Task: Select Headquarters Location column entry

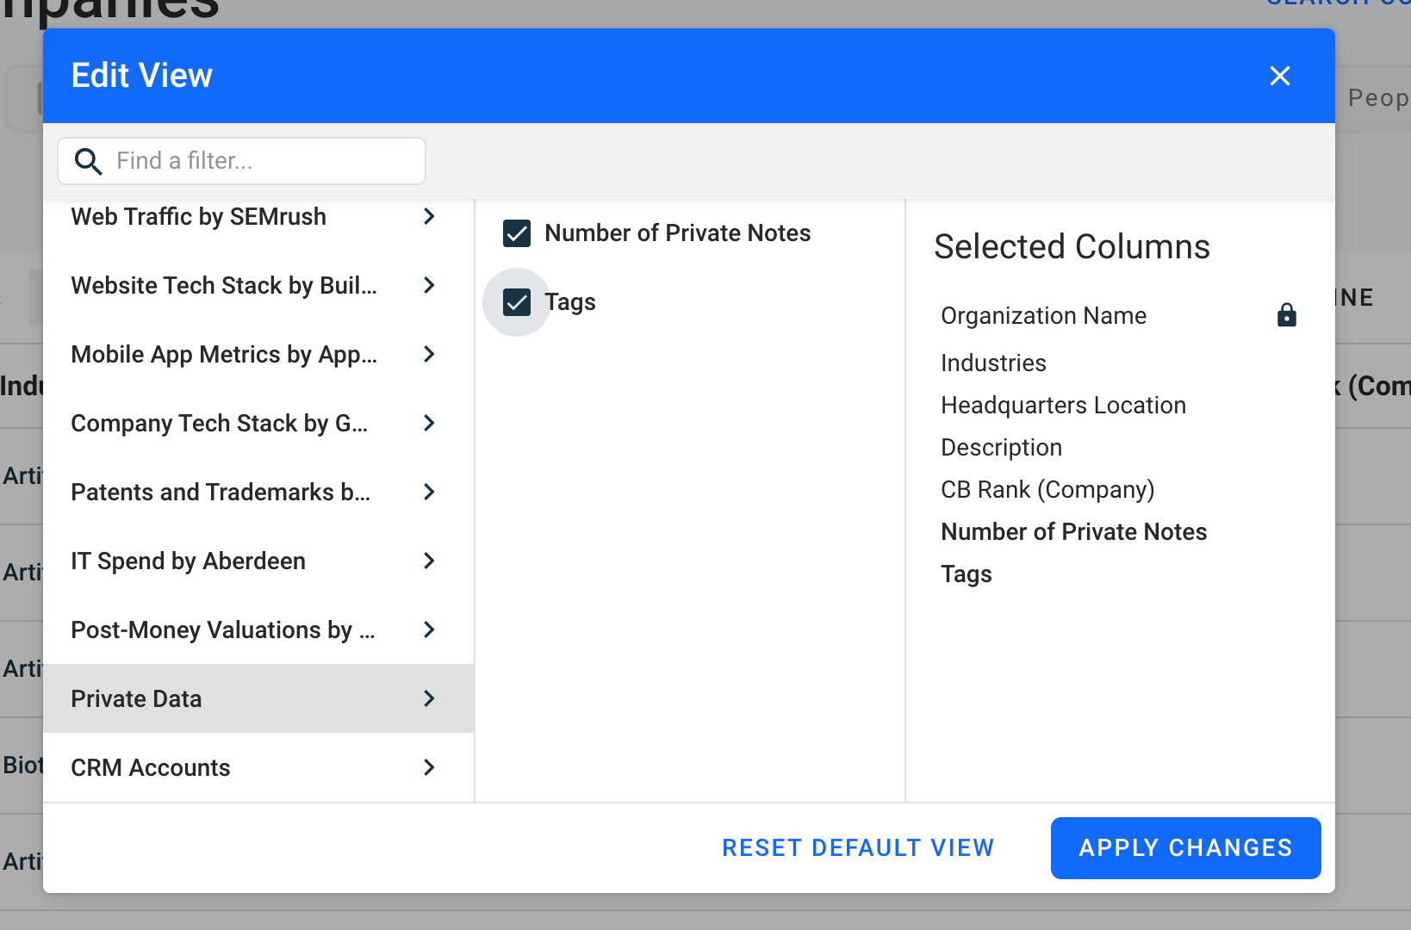Action: pos(1063,406)
